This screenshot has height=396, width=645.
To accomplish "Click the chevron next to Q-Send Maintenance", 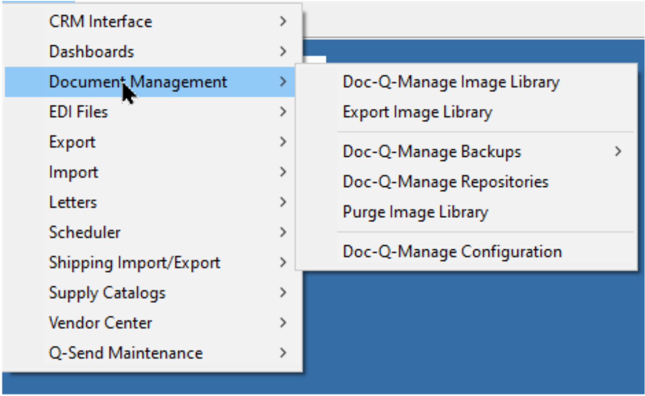I will (x=283, y=353).
